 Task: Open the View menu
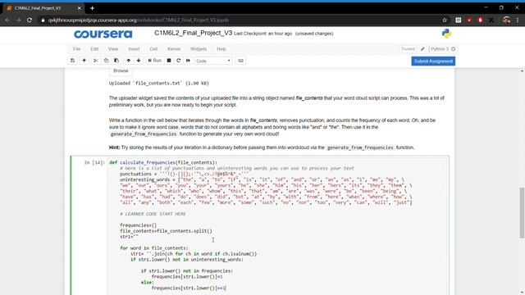(113, 49)
